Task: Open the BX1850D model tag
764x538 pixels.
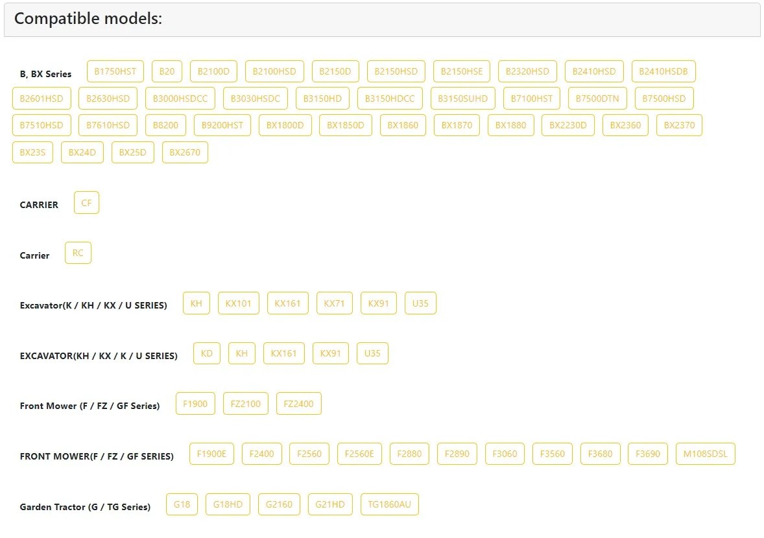Action: pyautogui.click(x=346, y=125)
